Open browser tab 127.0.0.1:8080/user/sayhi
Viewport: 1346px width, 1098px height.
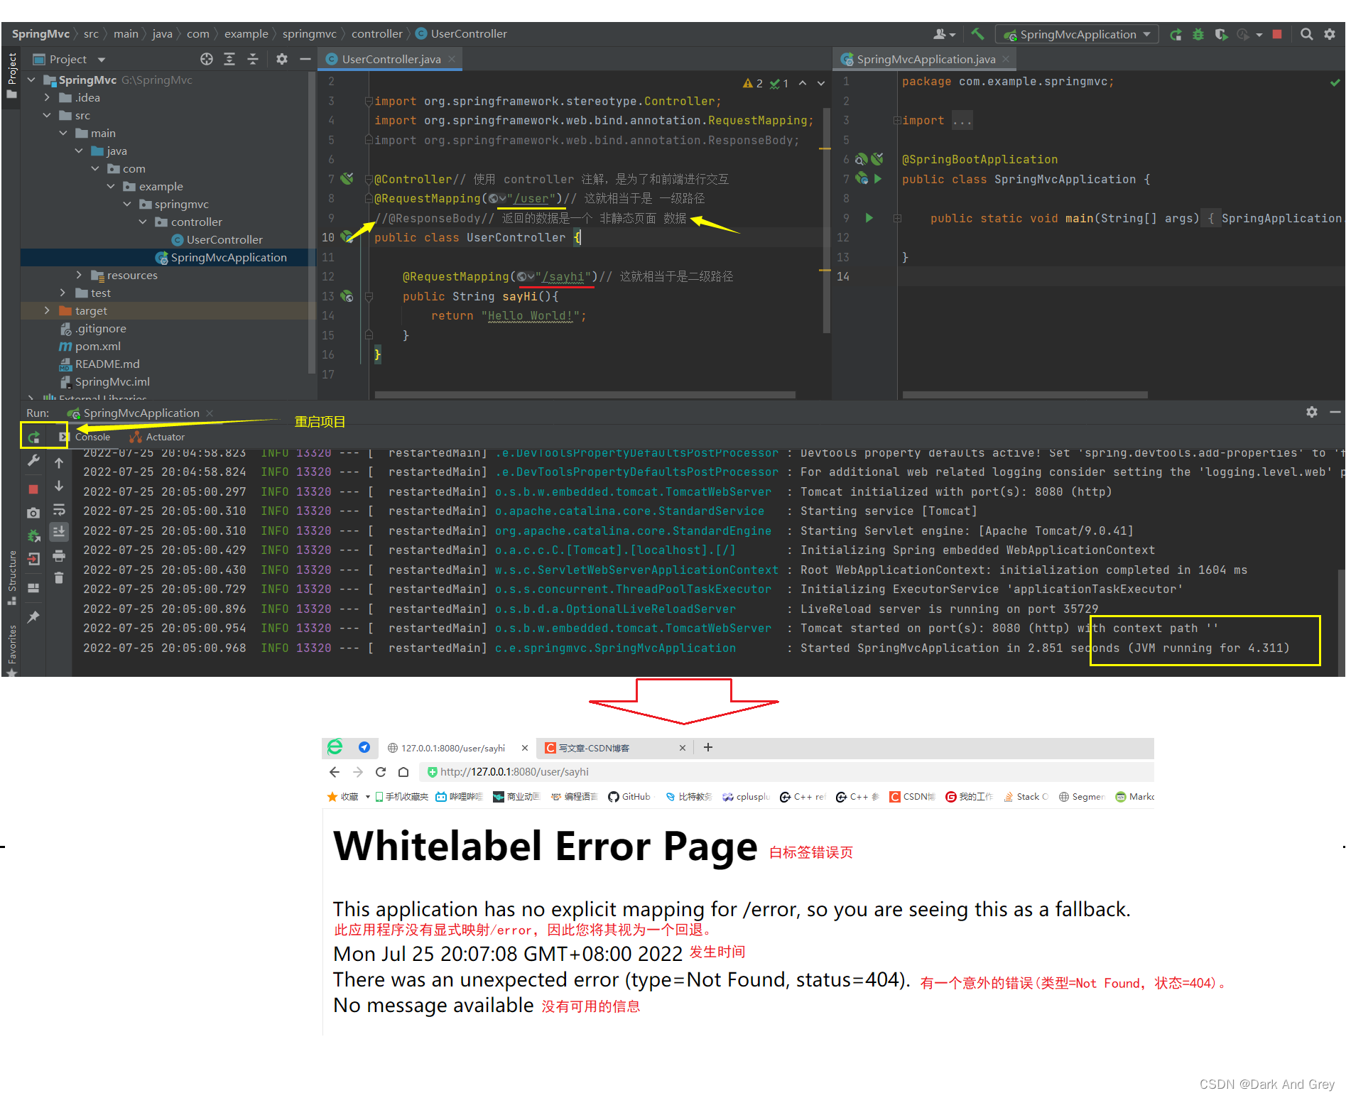[453, 748]
